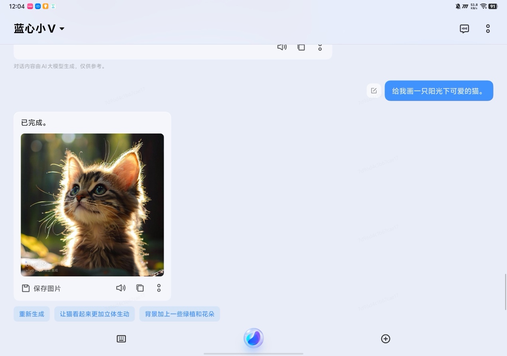The height and width of the screenshot is (356, 507).
Task: Read the cat image reply aloud
Action: [x=121, y=288]
